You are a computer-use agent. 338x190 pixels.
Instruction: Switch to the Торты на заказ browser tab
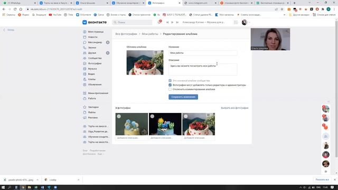click(x=55, y=3)
